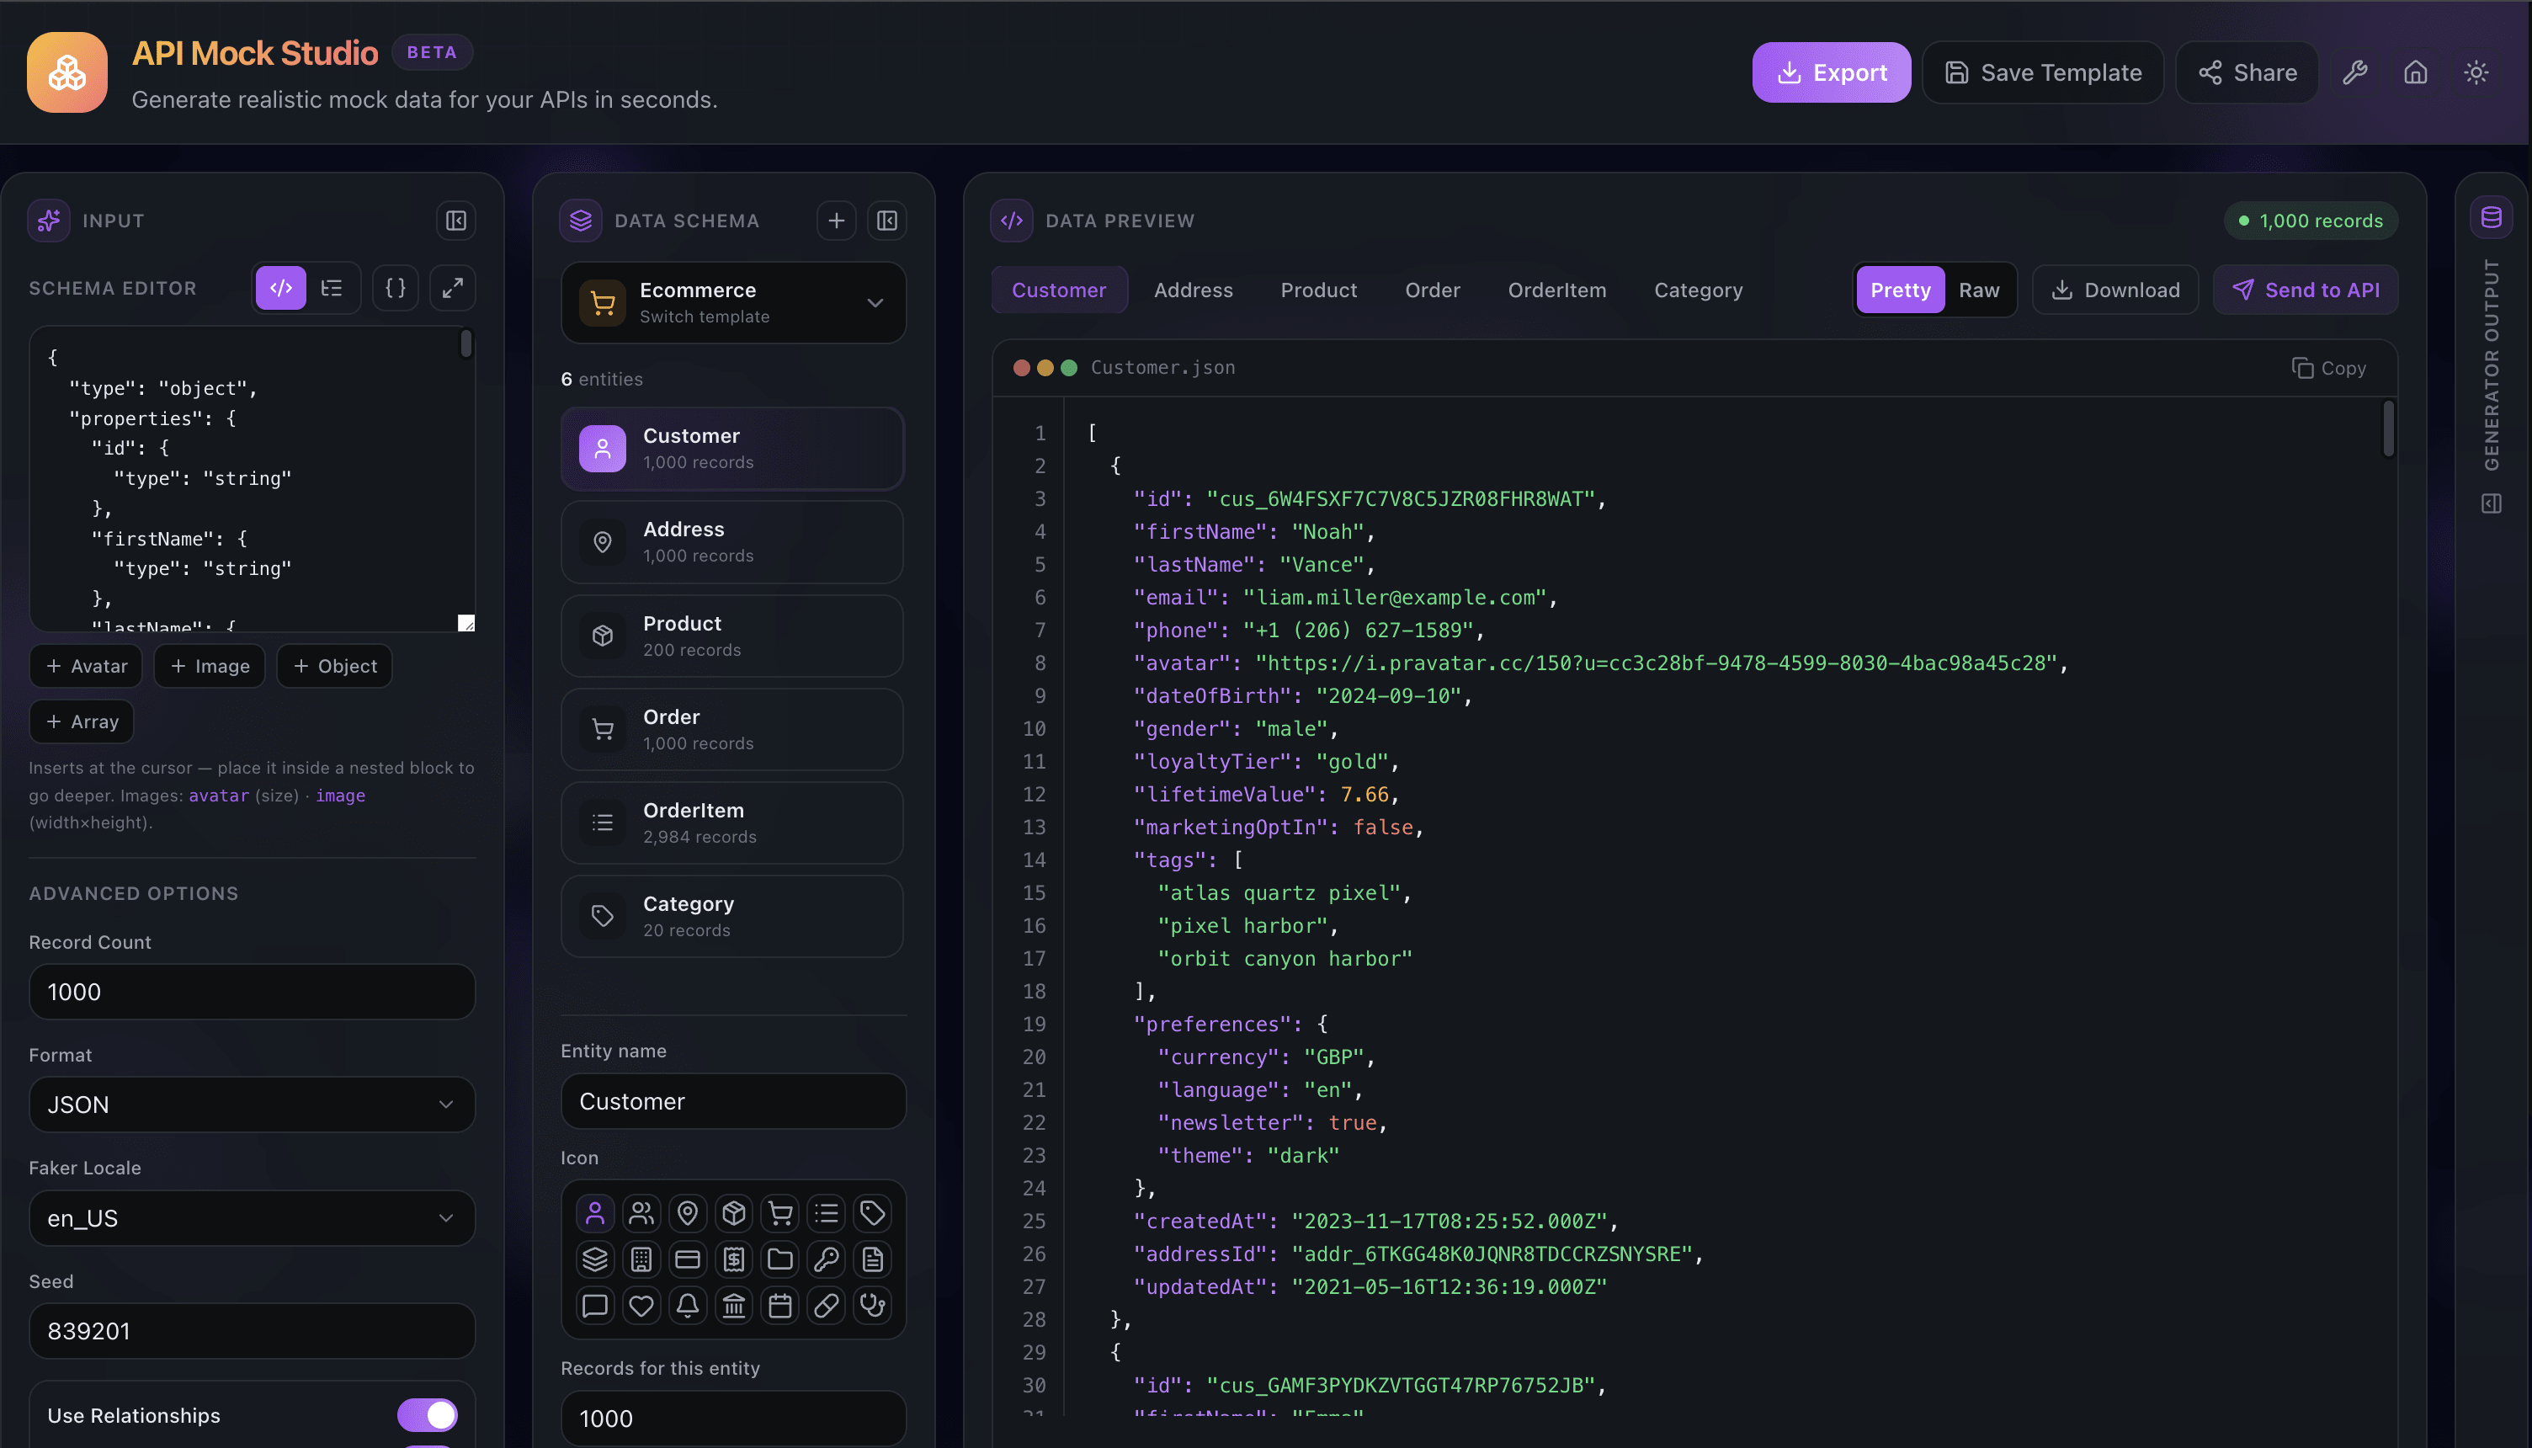Screen dimensions: 2532x1448
Task: Switch preview to Pretty mode
Action: click(x=1901, y=290)
